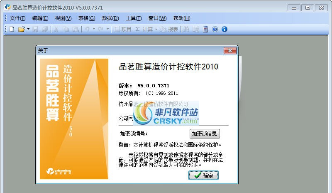The image size is (332, 193).
Task: Open a file with the folder icon
Action: click(22, 29)
